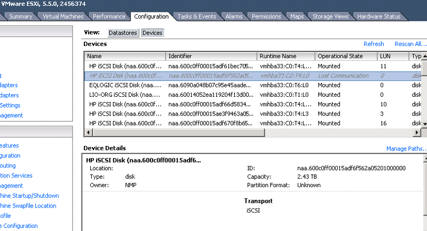Sort by Operational State column header
This screenshot has width=427, height=231.
(x=346, y=56)
